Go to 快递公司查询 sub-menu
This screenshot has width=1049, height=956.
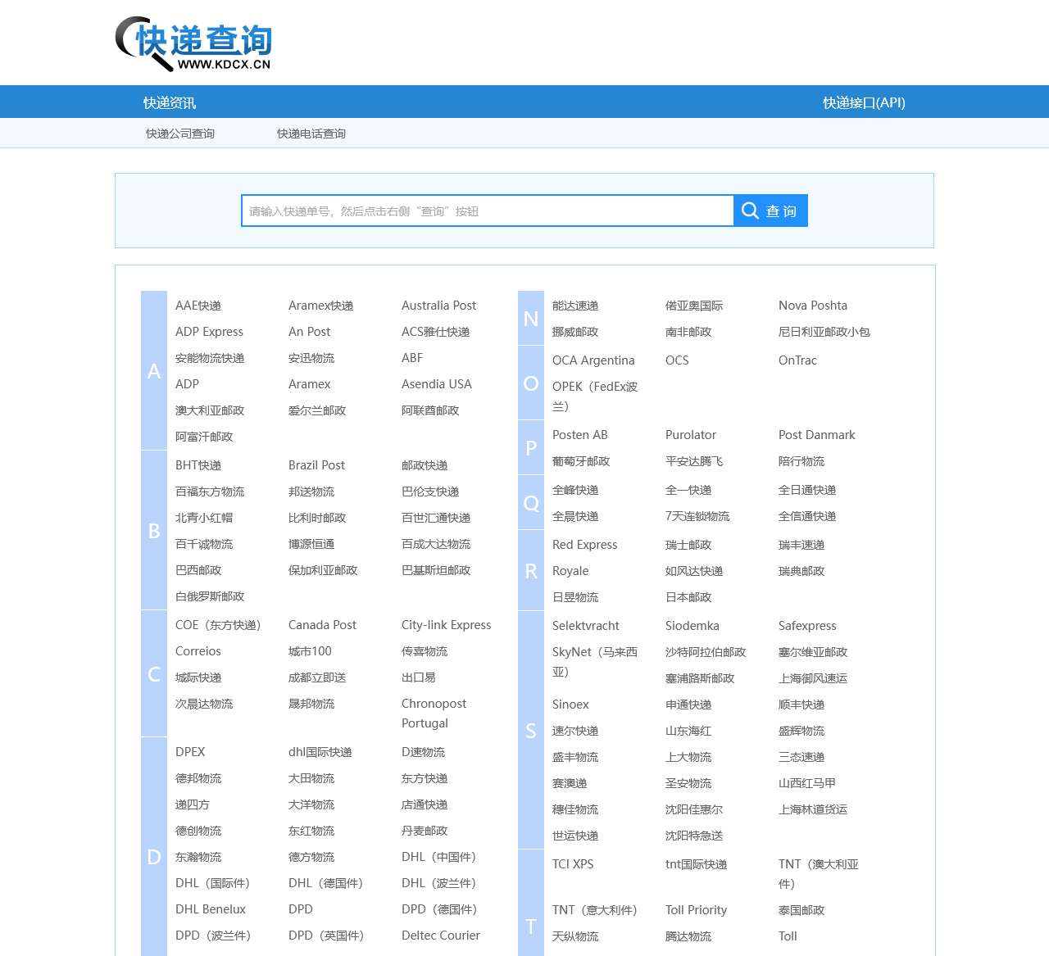tap(180, 134)
